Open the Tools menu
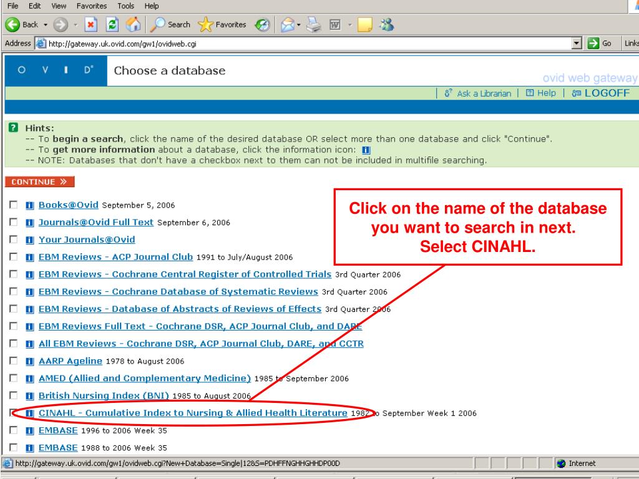Image resolution: width=639 pixels, height=479 pixels. click(x=125, y=6)
